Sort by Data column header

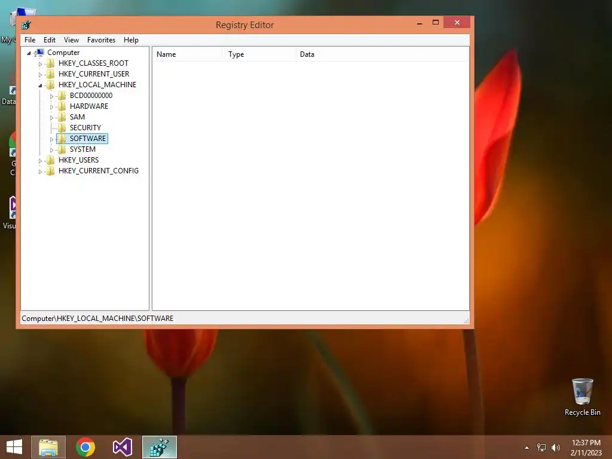(382, 54)
